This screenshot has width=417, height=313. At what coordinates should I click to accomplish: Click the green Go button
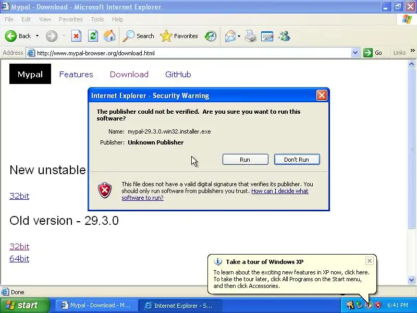tap(373, 53)
